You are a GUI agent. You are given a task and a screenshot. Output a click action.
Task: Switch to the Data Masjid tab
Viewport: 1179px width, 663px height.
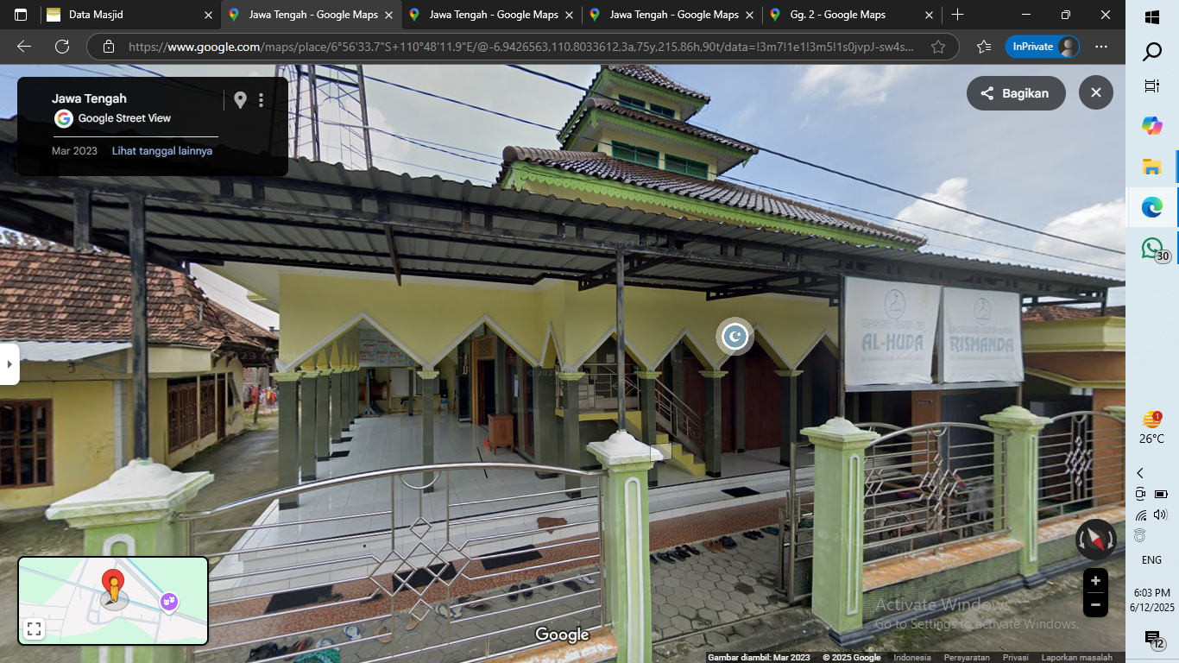pyautogui.click(x=129, y=15)
